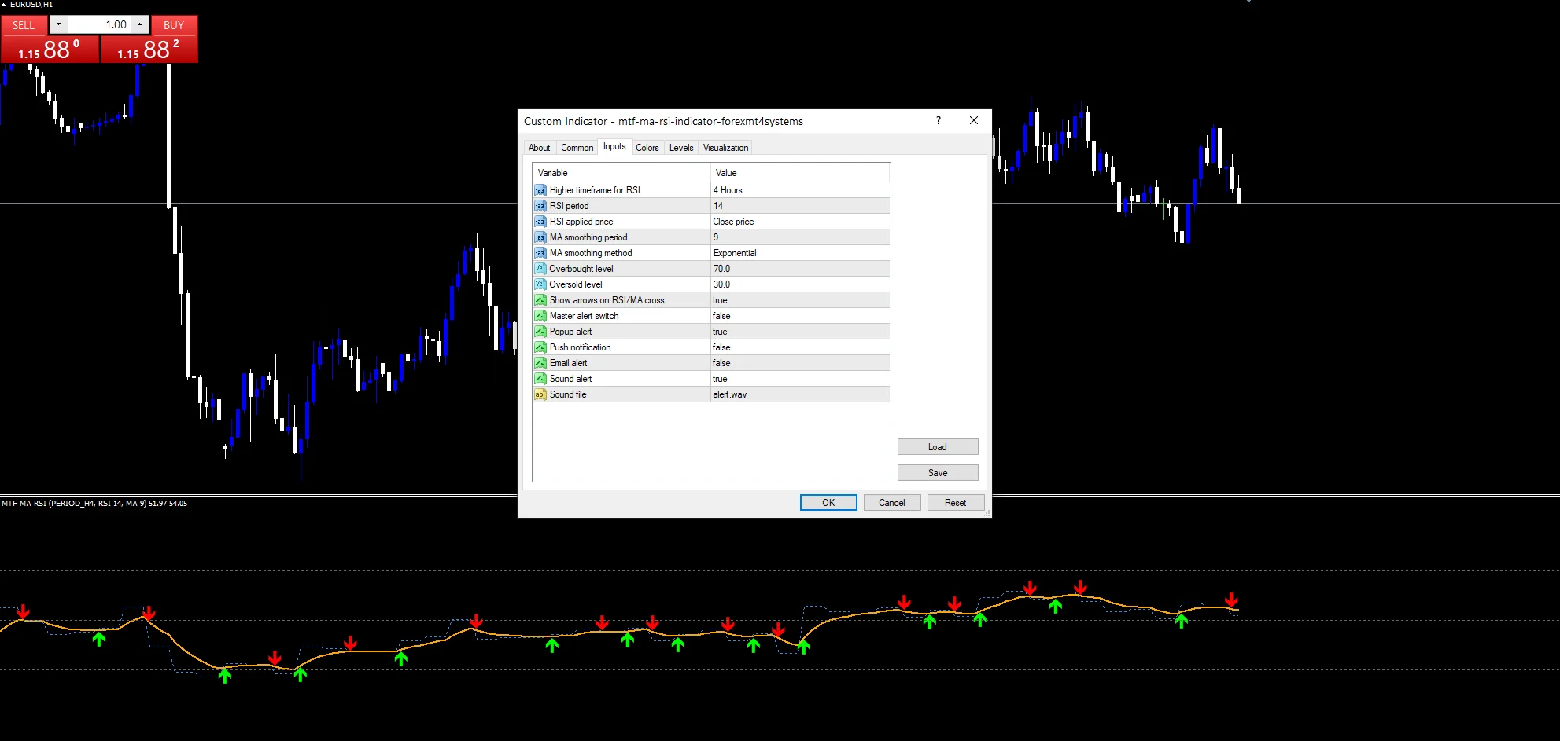Open the About tab
The image size is (1560, 741).
540,148
